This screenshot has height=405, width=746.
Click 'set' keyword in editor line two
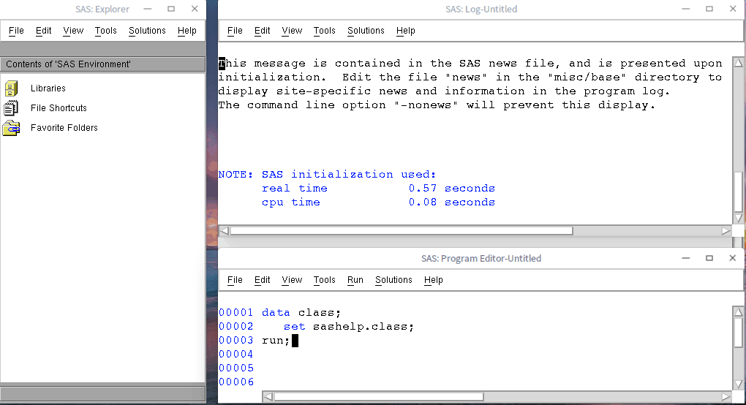click(294, 327)
